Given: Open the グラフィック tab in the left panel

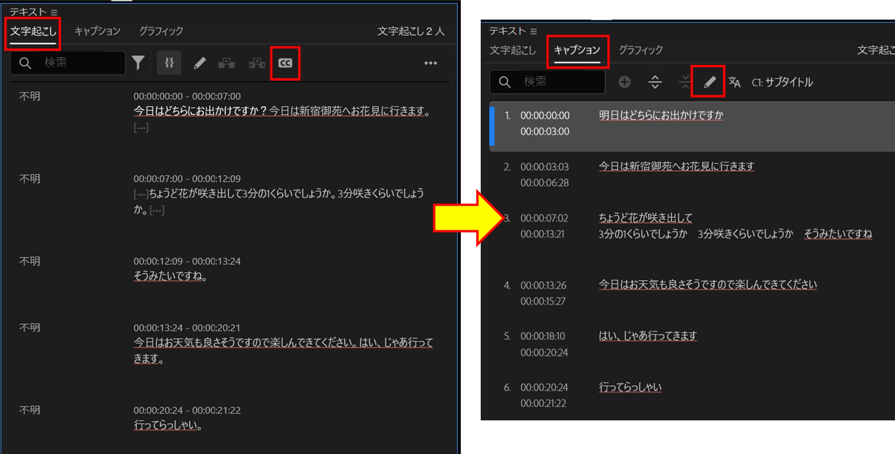Looking at the screenshot, I should coord(161,31).
